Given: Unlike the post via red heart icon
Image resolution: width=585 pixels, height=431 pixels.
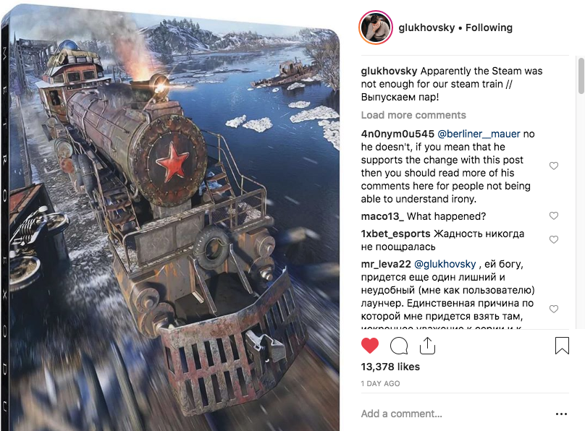Looking at the screenshot, I should [370, 346].
